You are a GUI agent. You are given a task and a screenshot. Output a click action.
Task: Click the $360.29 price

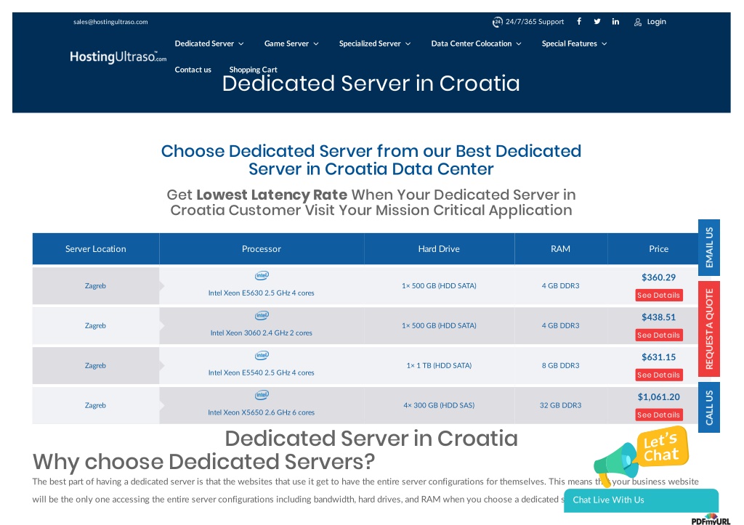point(658,277)
